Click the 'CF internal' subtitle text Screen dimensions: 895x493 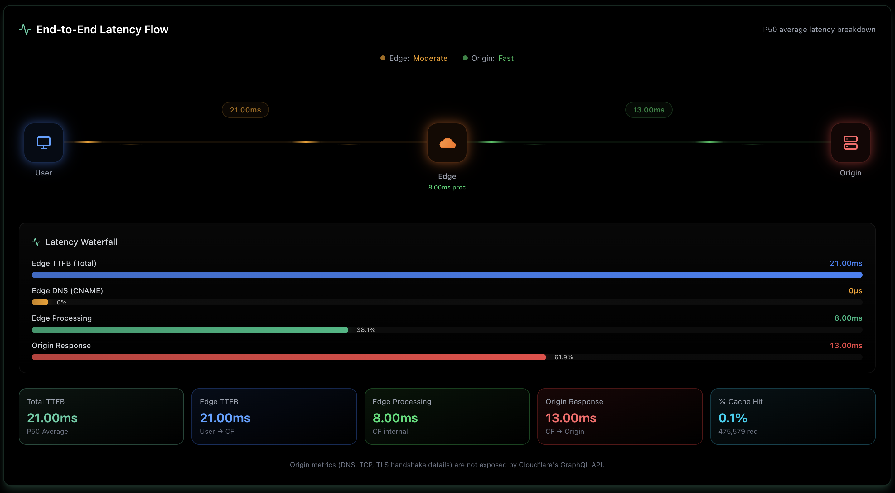390,432
